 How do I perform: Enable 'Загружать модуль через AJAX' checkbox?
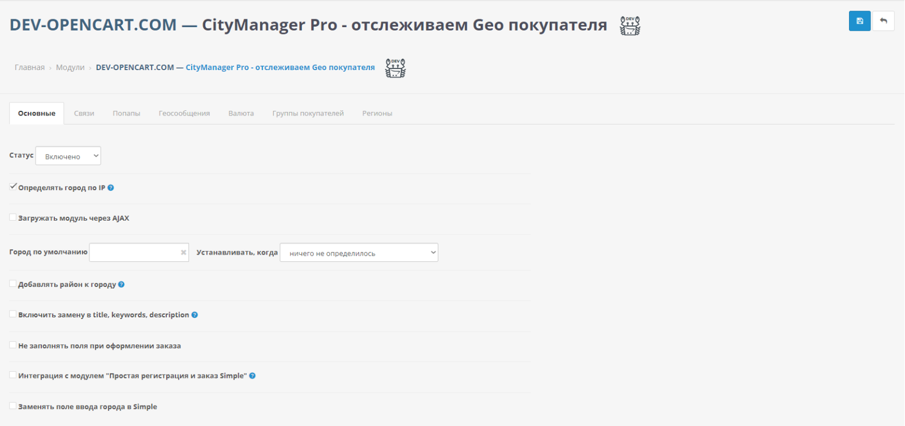click(x=13, y=217)
